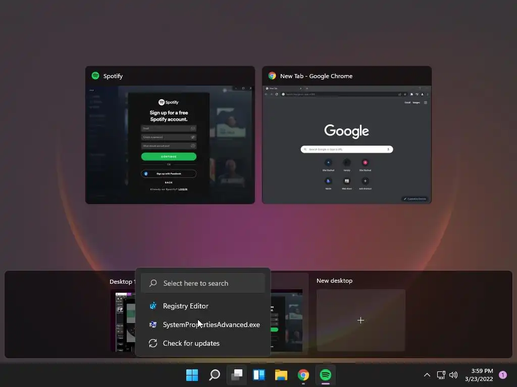
Task: Click the LOGIN link in the Spotify preview
Action: click(x=183, y=189)
